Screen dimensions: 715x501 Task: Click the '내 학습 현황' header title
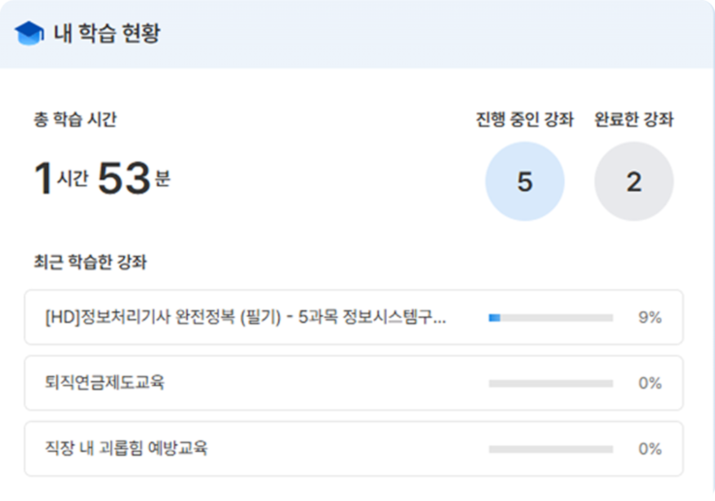(107, 33)
